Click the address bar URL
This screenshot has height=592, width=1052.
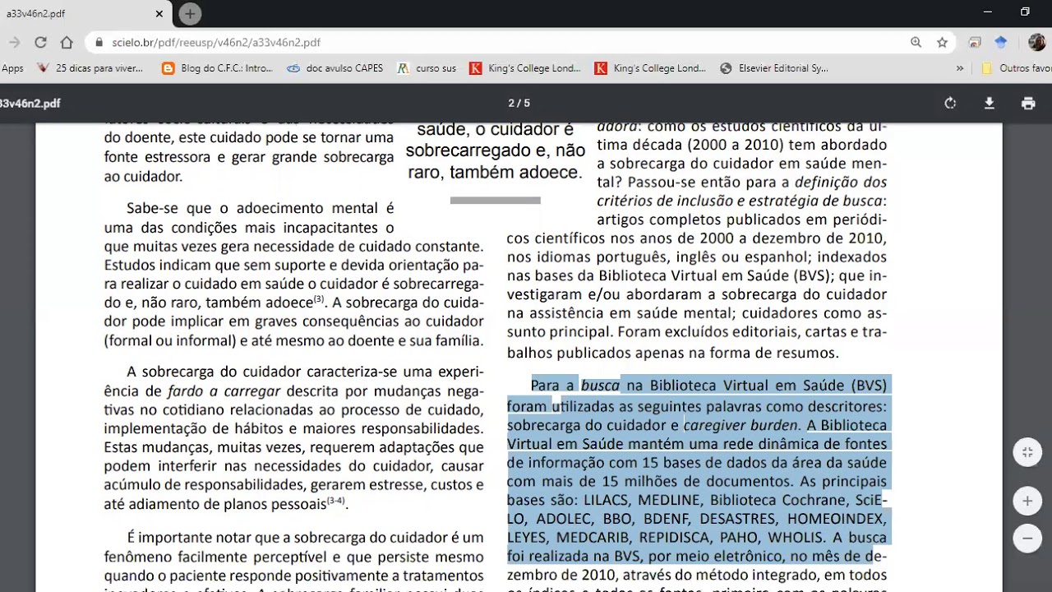point(216,43)
